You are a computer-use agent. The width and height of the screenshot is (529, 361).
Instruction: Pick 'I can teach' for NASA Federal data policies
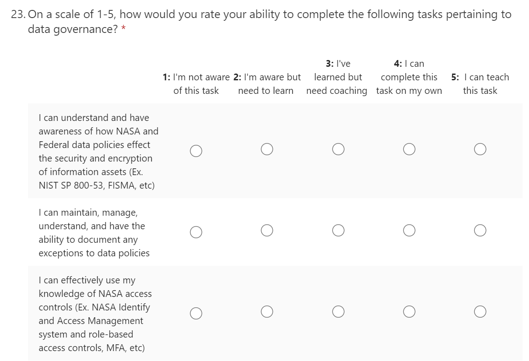(480, 149)
